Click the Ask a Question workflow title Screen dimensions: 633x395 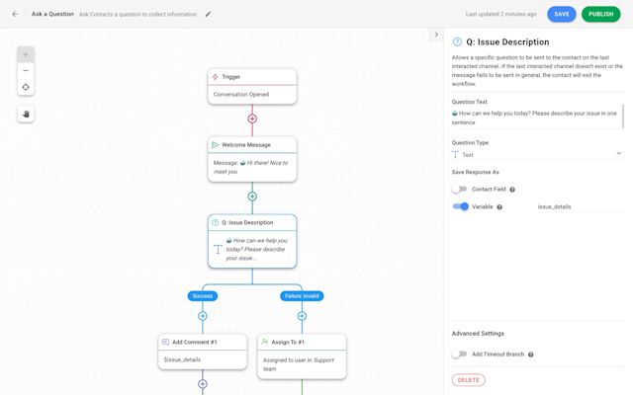pyautogui.click(x=52, y=14)
